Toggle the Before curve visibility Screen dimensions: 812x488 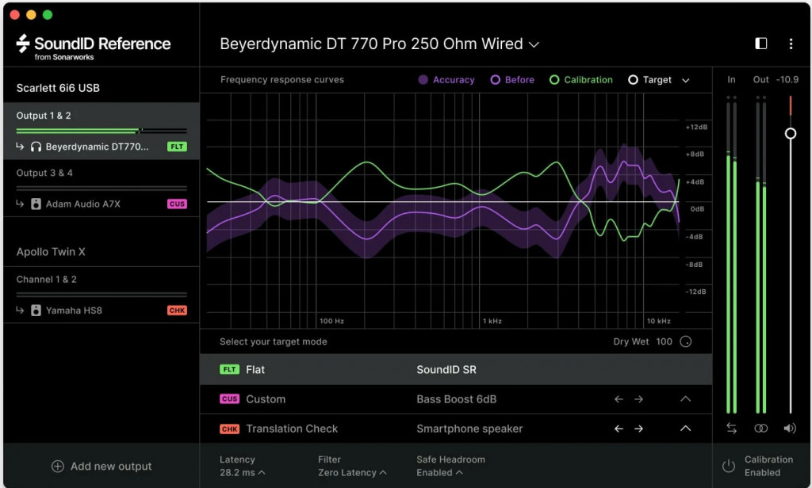click(512, 80)
